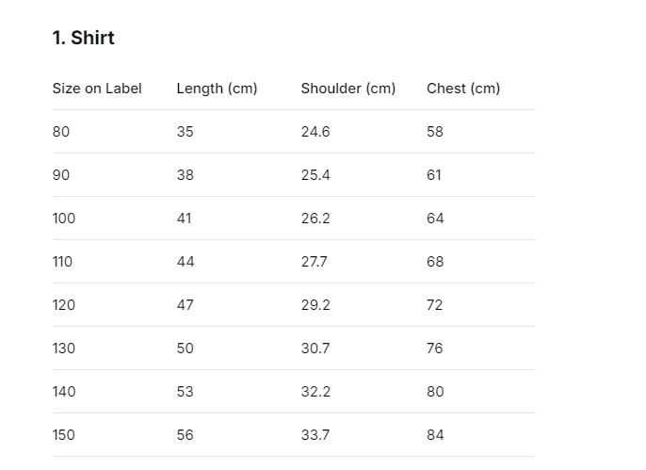Select size 80 in first row
Image resolution: width=646 pixels, height=470 pixels.
click(x=61, y=132)
